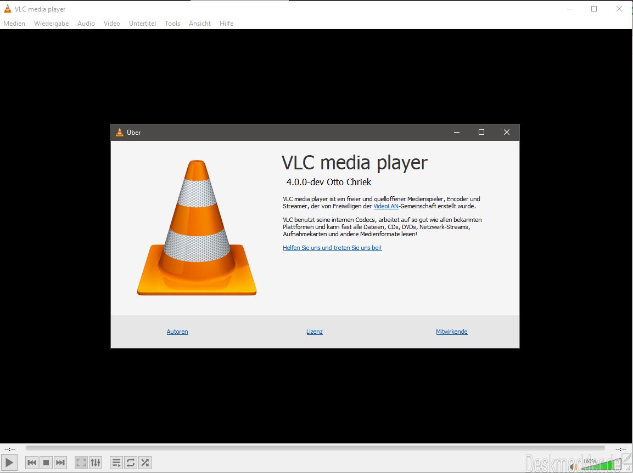The width and height of the screenshot is (633, 473).
Task: Open the Ansicht menu
Action: click(x=200, y=24)
